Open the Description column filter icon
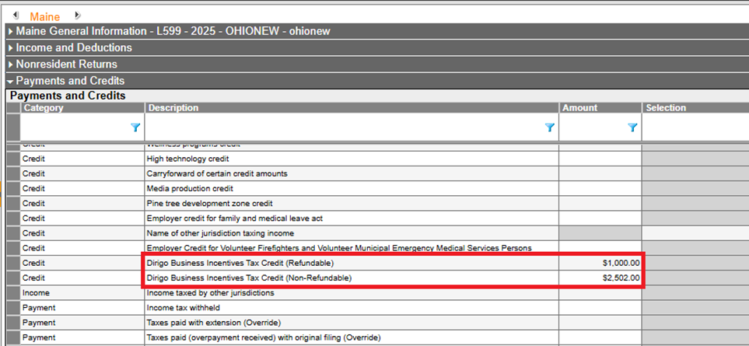The image size is (749, 346). point(550,128)
